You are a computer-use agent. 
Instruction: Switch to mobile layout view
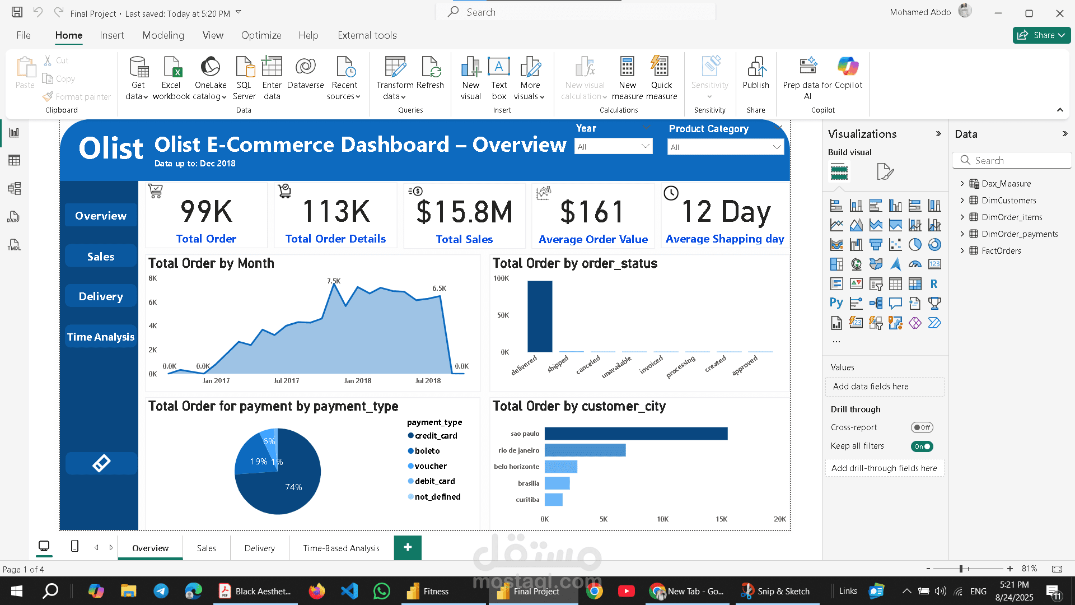pos(74,546)
